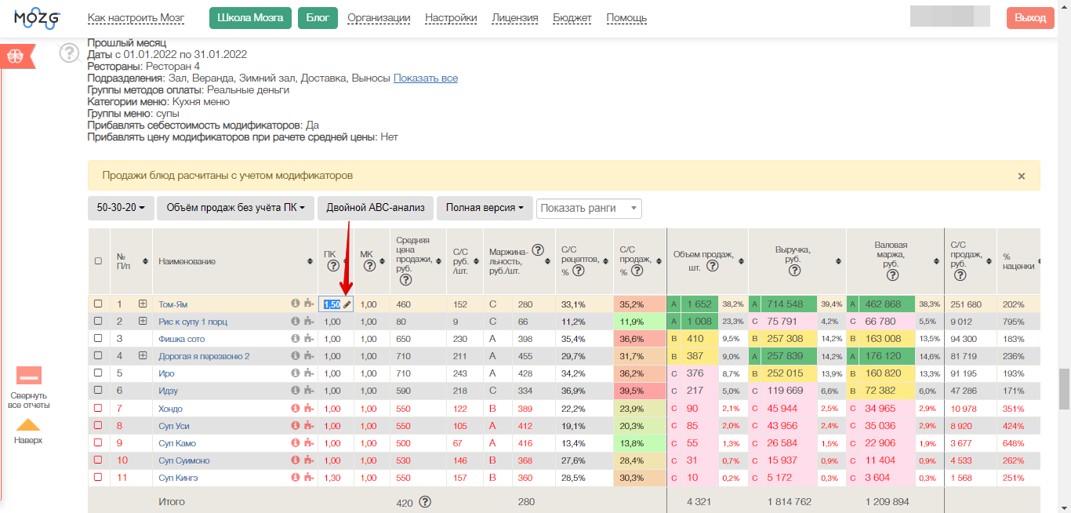This screenshot has width=1071, height=513.
Task: Click the Наверх up-arrow icon
Action: 28,425
